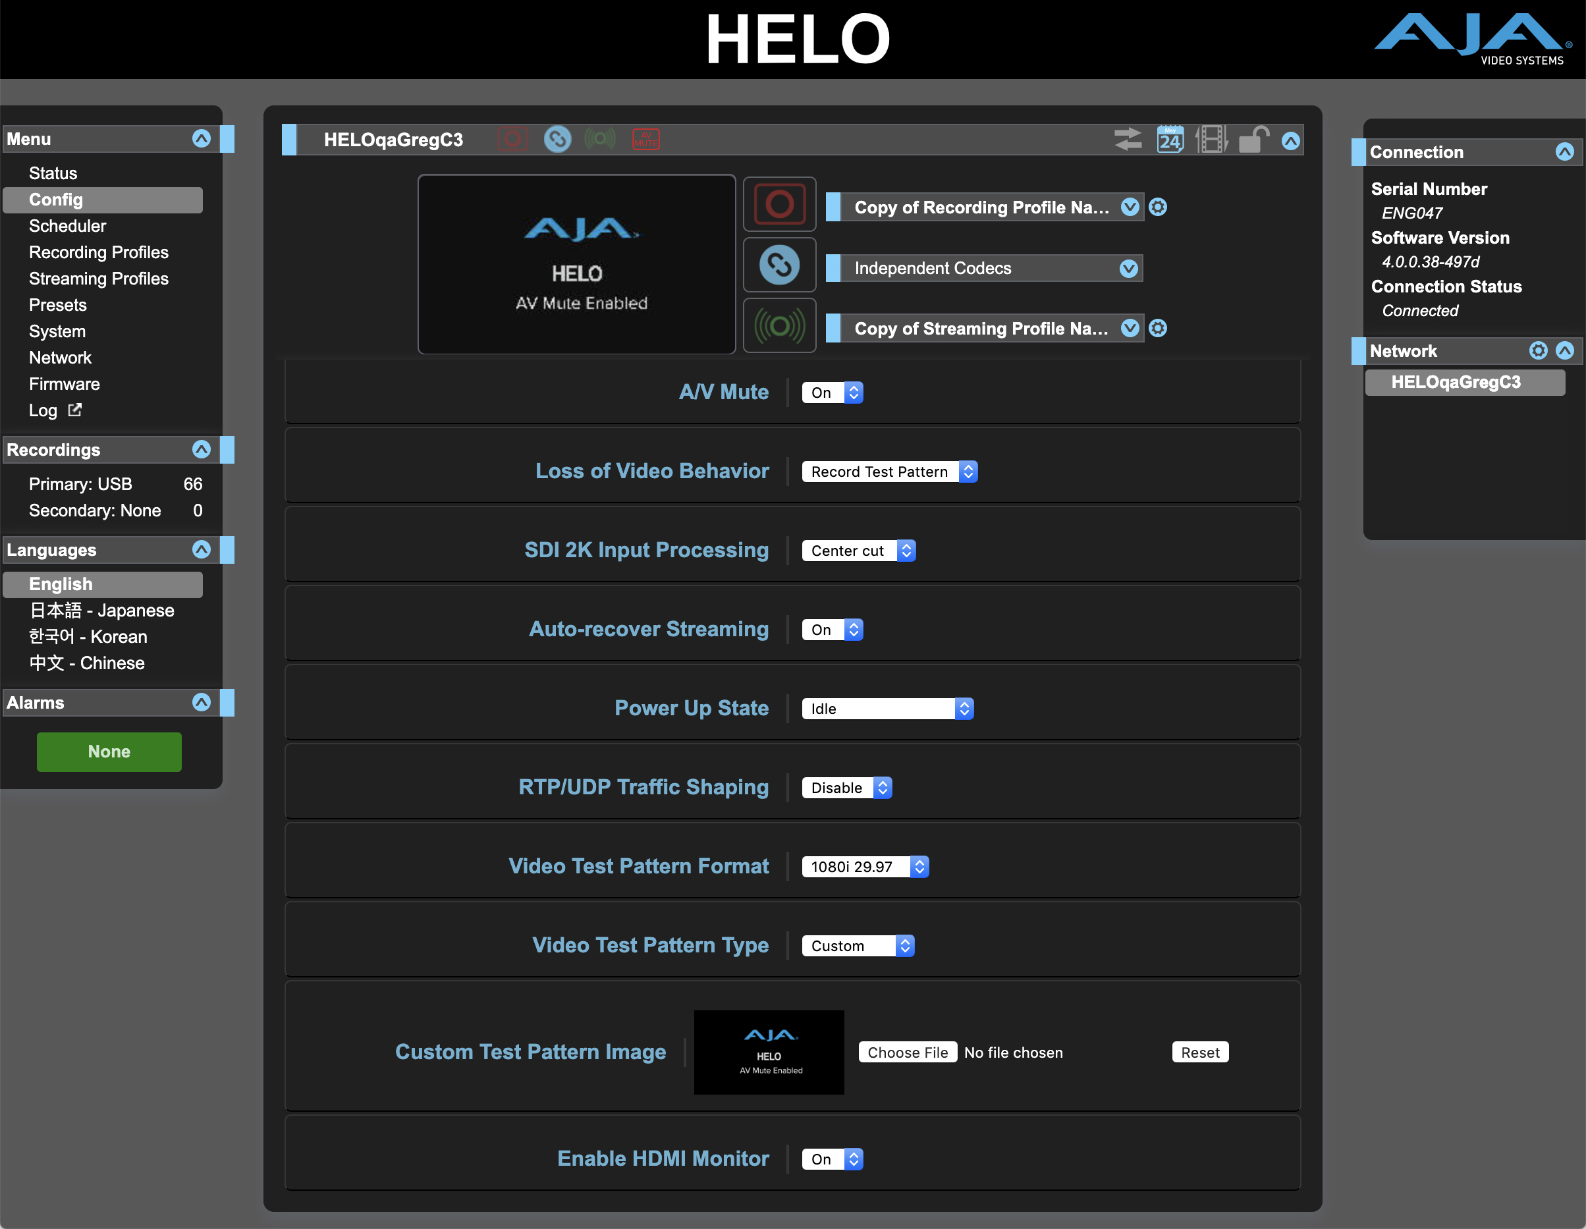
Task: Open streaming profile settings gear
Action: 1159,328
